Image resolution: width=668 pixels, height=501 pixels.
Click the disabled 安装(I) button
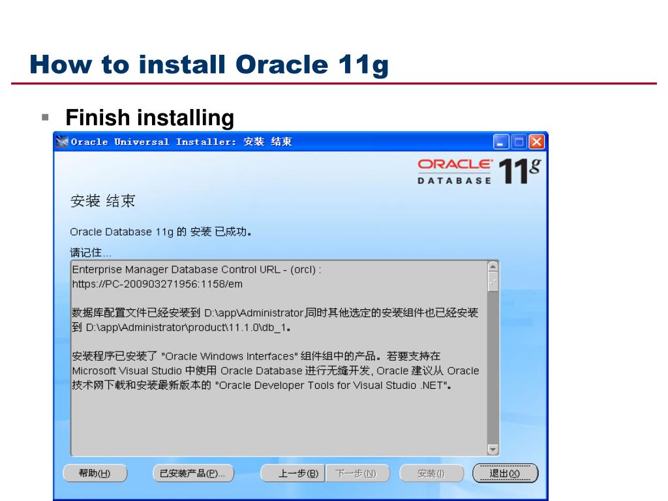(x=431, y=474)
